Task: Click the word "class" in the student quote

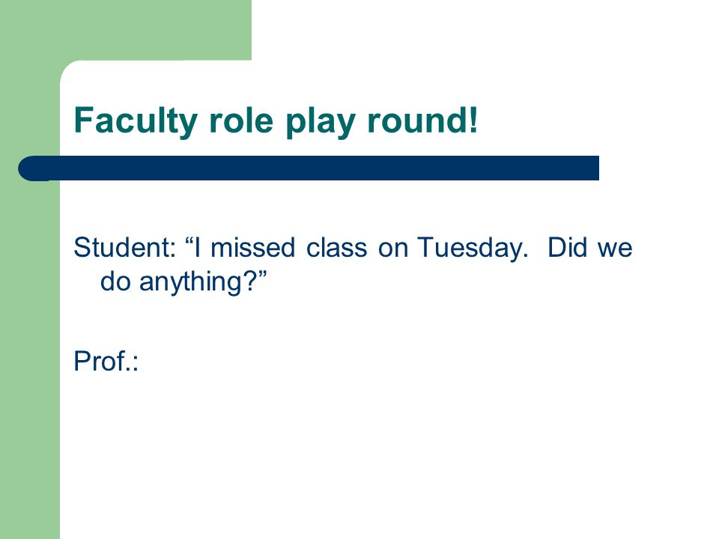Action: pos(336,248)
